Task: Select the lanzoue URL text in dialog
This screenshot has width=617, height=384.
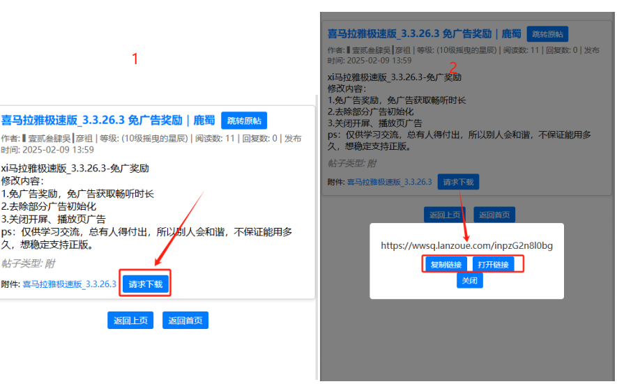Action: [466, 245]
